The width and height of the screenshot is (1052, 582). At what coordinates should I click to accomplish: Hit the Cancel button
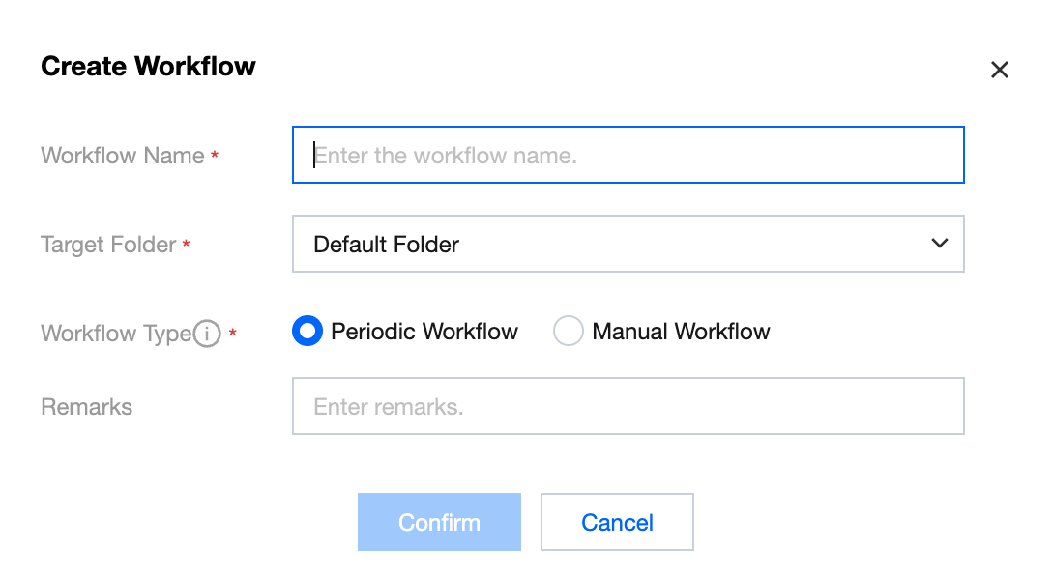click(x=617, y=522)
